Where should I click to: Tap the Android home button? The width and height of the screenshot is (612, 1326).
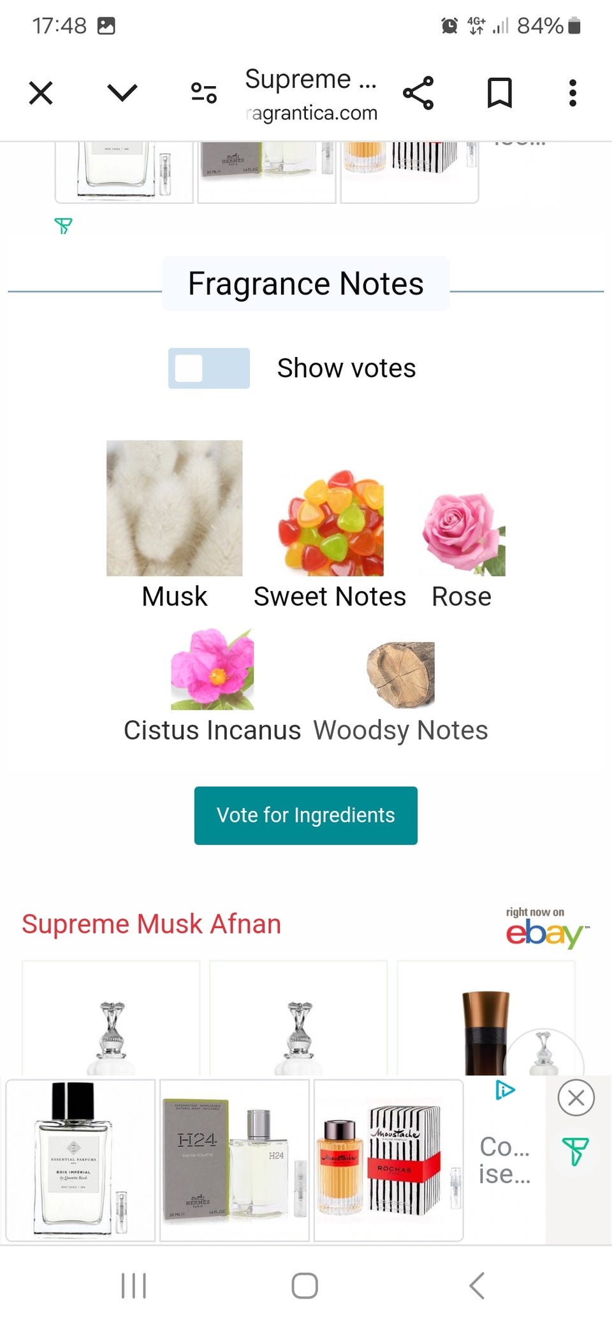[x=305, y=1285]
